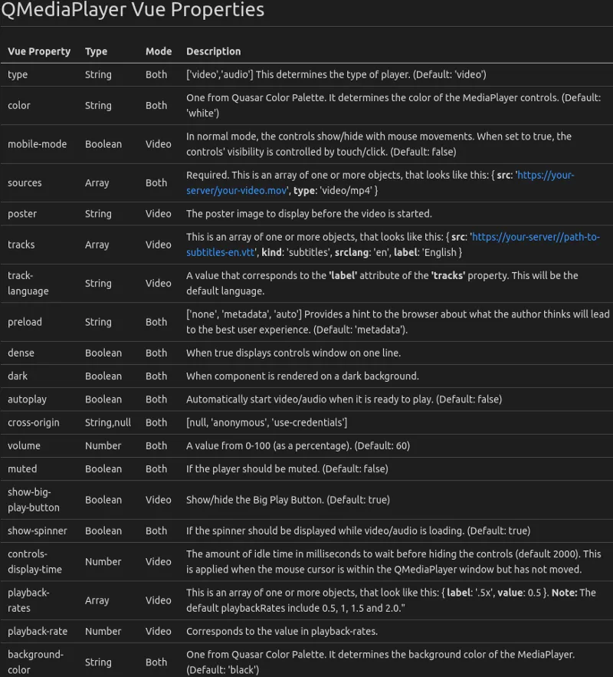Select the 'playback-rate' property name

[x=38, y=631]
